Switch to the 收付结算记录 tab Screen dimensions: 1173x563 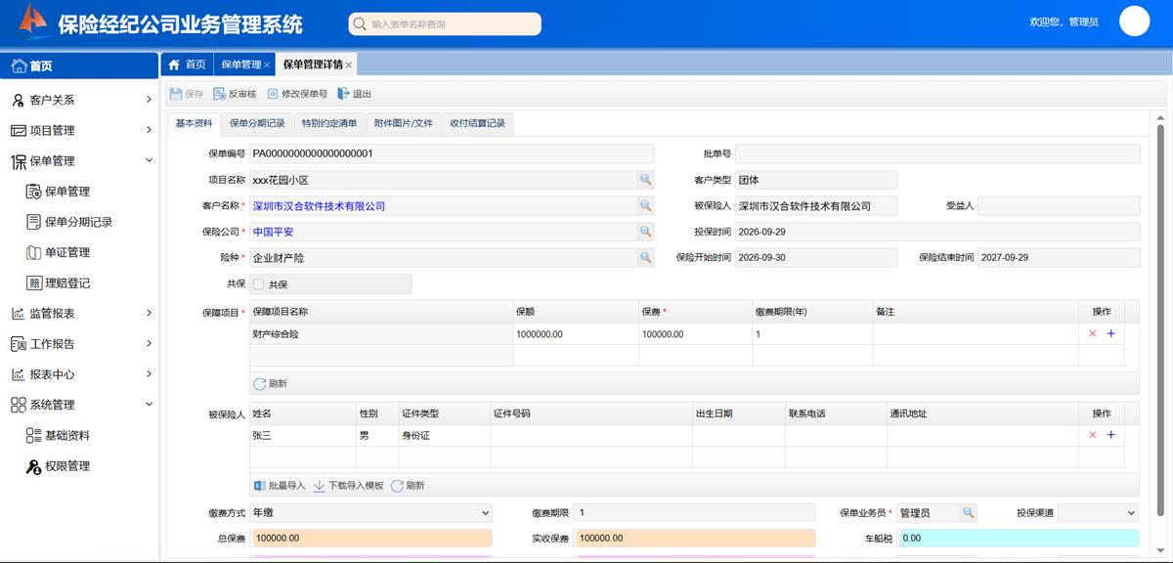tap(477, 123)
